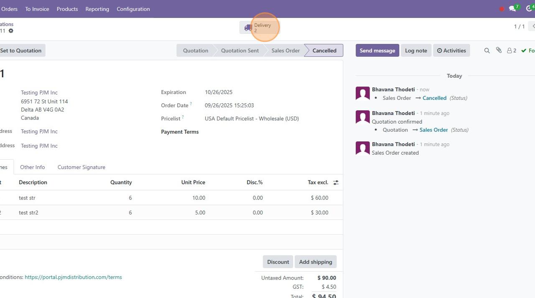The height and width of the screenshot is (298, 535).
Task: Click the Send message button
Action: coord(377,51)
